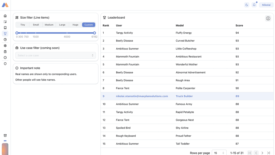Click the left handle of the size slider

tap(17, 33)
